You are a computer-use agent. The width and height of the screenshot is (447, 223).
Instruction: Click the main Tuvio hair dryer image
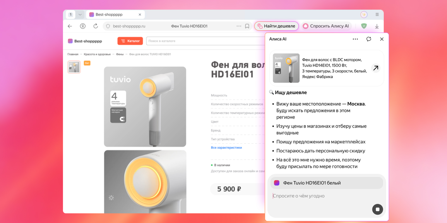click(145, 107)
